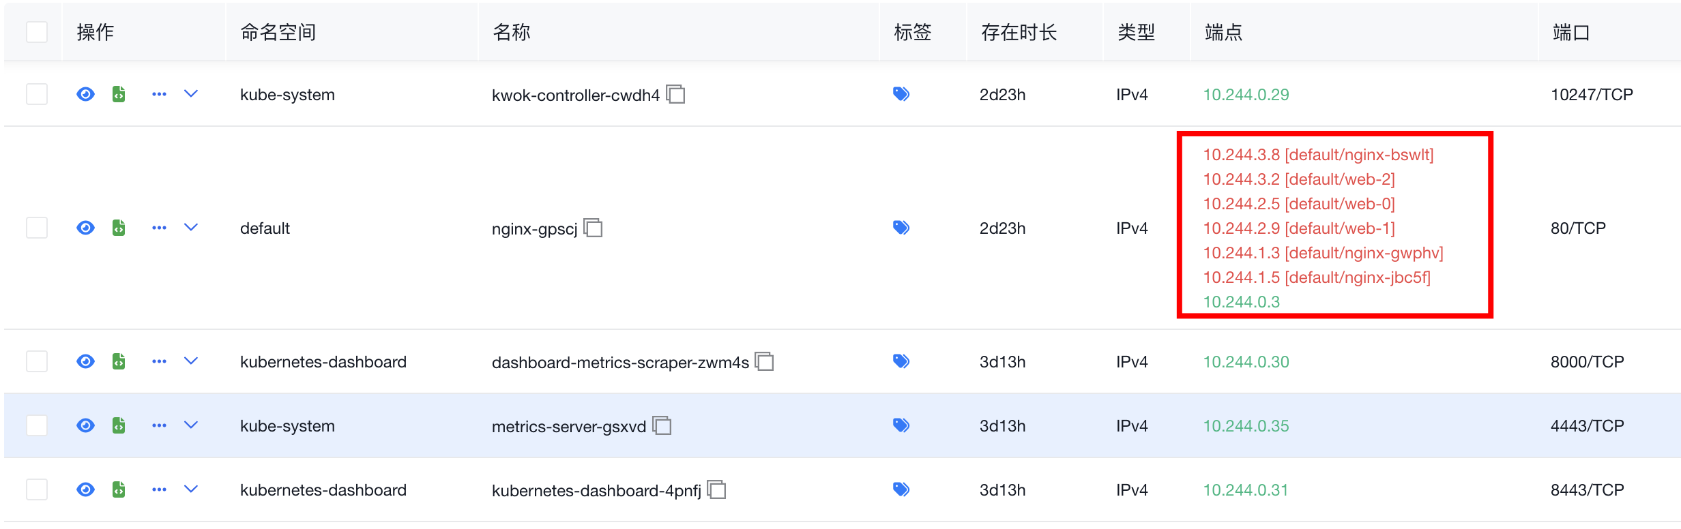Screen dimensions: 1681x529
Task: Open endpoint 10.244.1.3 [default/nginx-gwphv]
Action: pyautogui.click(x=1323, y=253)
